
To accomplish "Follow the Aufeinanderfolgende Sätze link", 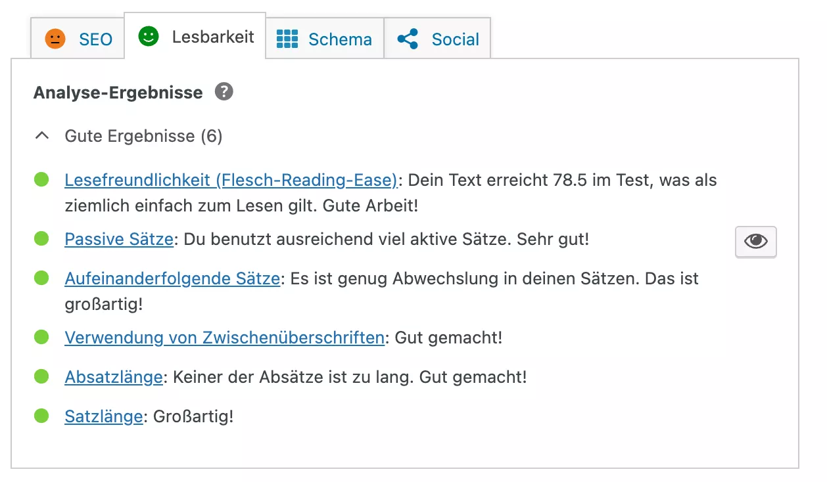I will 172,278.
